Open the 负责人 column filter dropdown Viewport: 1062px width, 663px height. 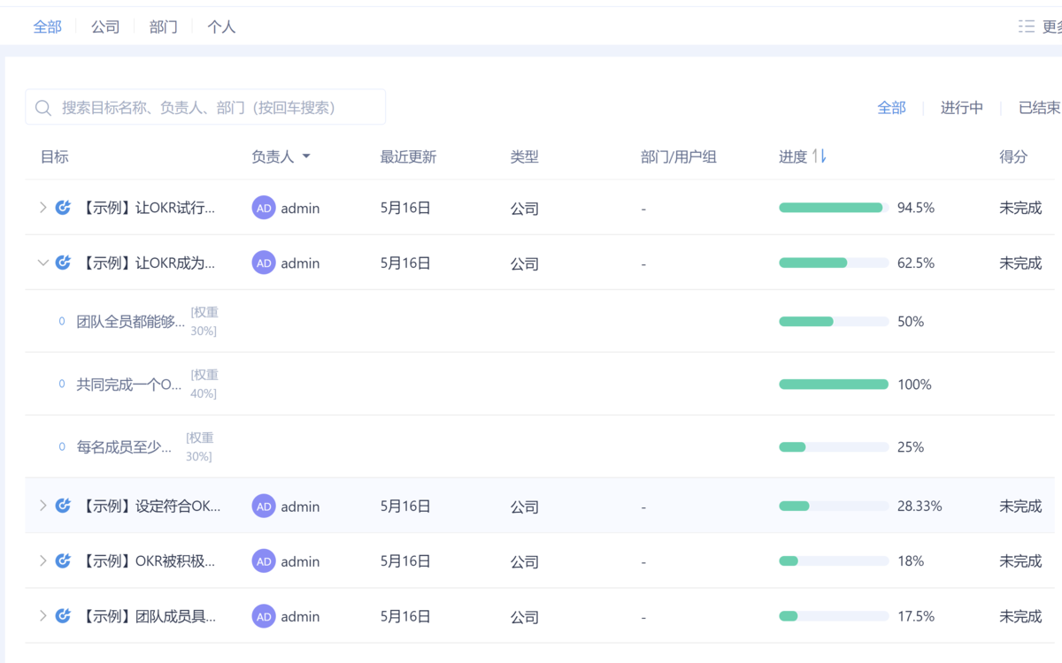click(x=306, y=156)
